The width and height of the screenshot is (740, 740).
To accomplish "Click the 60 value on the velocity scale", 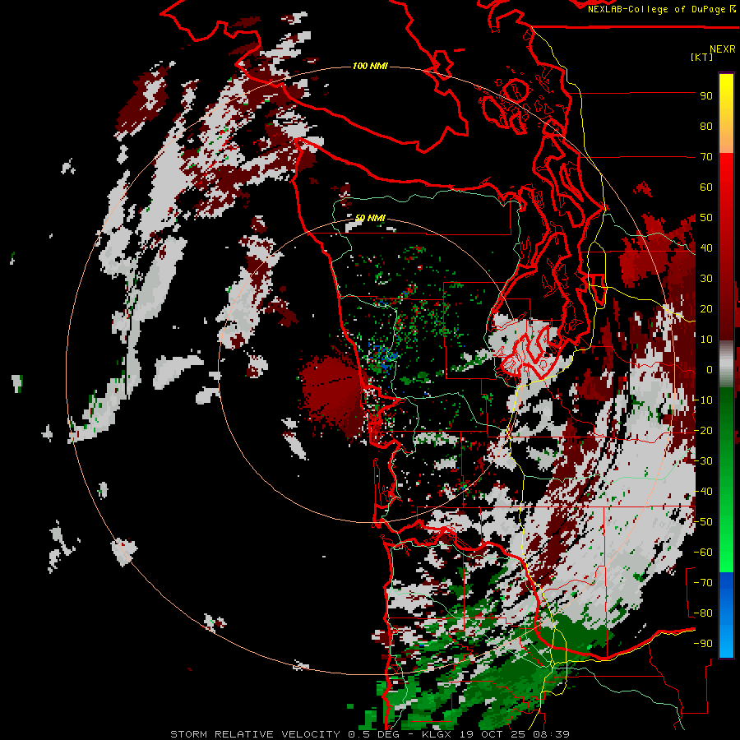I will [706, 187].
